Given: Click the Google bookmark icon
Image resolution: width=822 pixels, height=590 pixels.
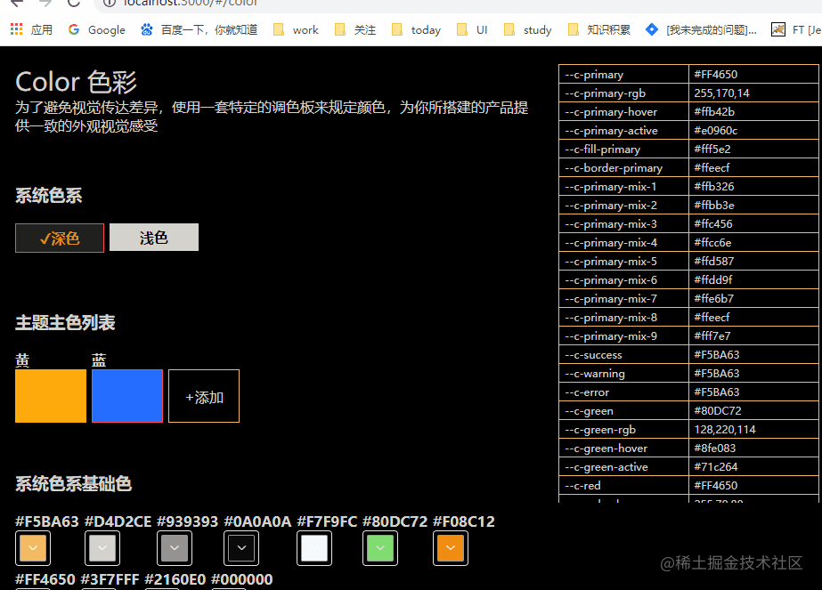Looking at the screenshot, I should pos(74,29).
